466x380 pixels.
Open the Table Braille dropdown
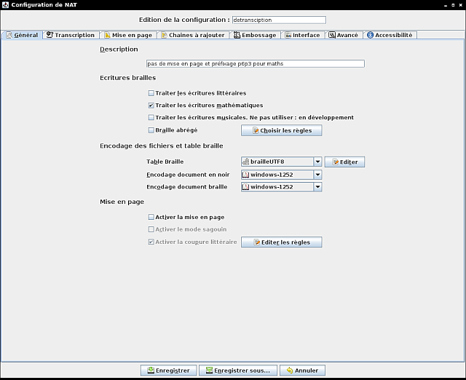coord(317,162)
